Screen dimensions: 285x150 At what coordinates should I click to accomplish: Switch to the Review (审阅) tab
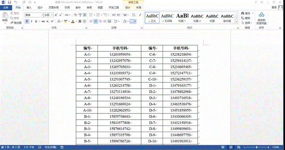click(89, 7)
